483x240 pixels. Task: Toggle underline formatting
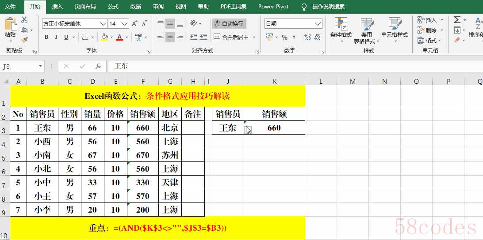click(66, 37)
